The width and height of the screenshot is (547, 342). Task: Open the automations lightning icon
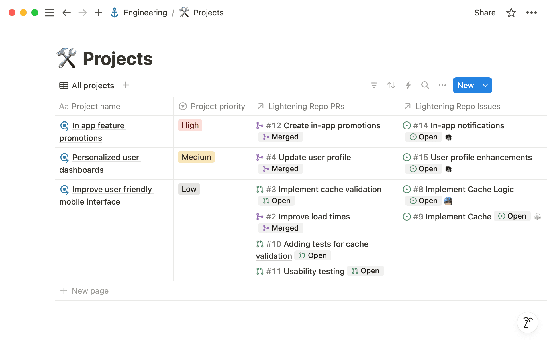pos(408,85)
